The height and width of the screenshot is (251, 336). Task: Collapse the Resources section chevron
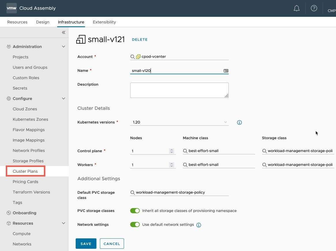[64, 223]
